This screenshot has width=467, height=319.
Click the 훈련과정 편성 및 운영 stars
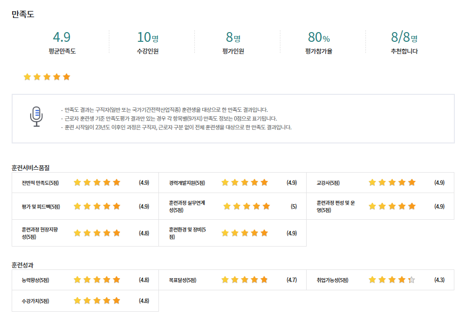[392, 206]
